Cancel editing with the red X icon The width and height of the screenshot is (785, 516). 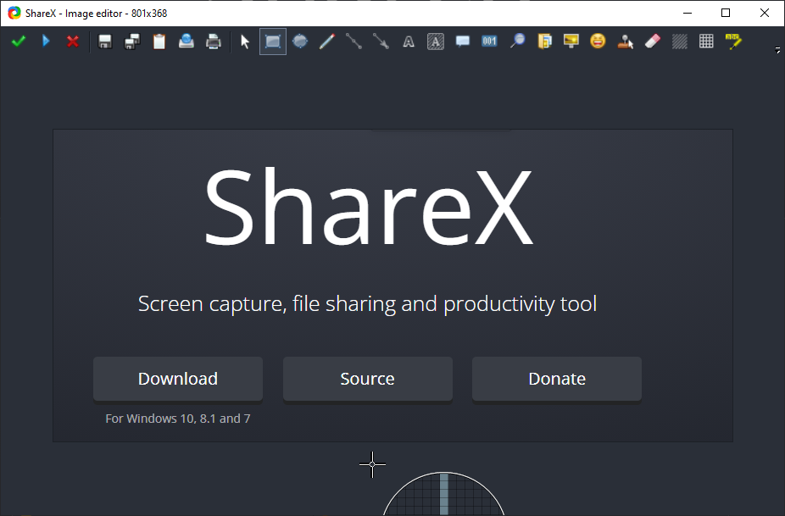(73, 41)
